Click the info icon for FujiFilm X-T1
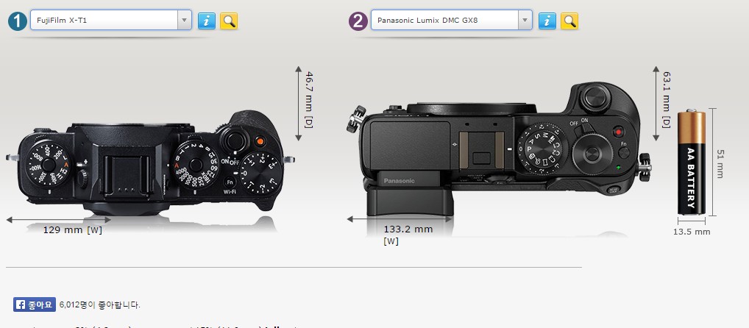Screen dimensions: 749x328 pyautogui.click(x=206, y=21)
